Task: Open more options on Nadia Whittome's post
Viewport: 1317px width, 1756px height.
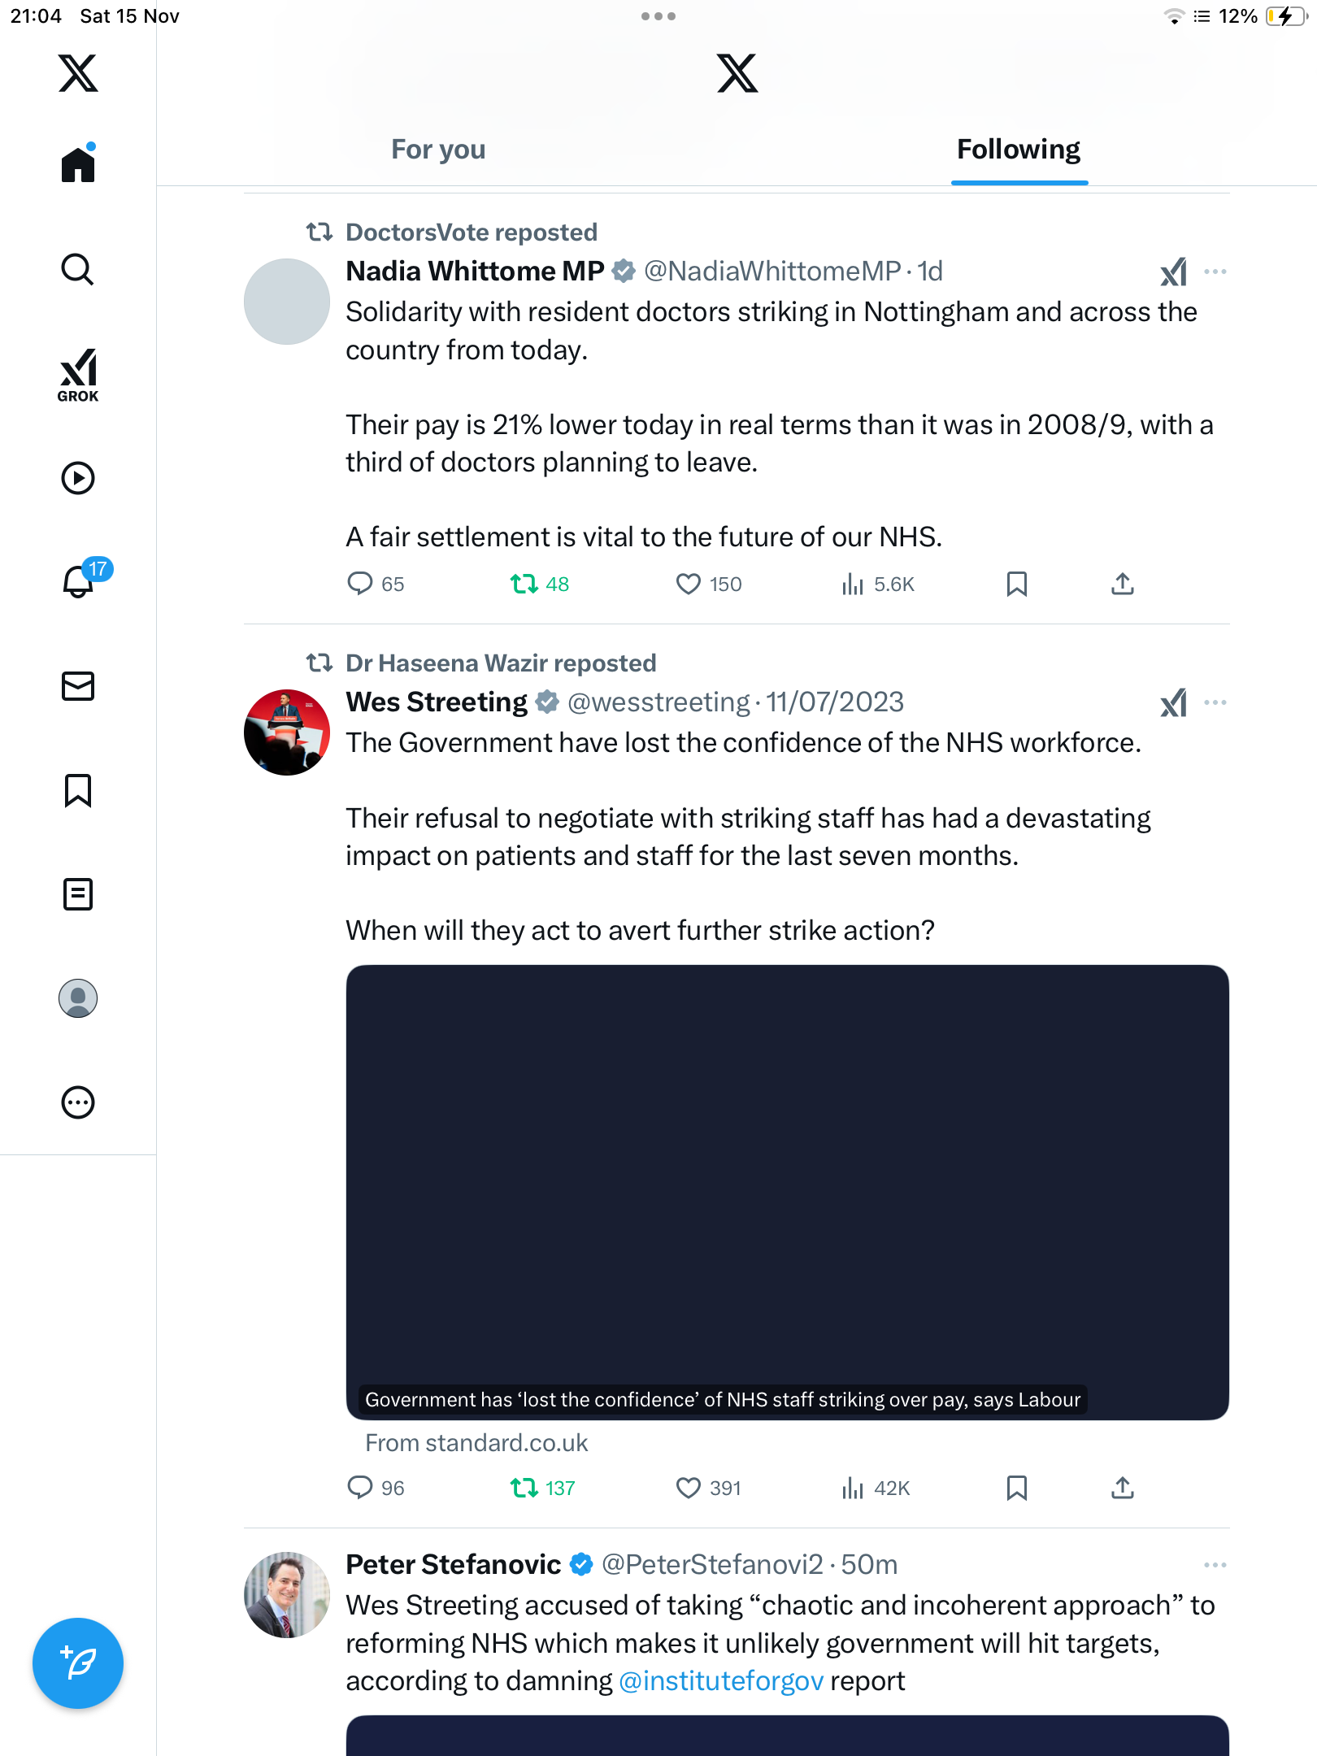Action: point(1215,272)
